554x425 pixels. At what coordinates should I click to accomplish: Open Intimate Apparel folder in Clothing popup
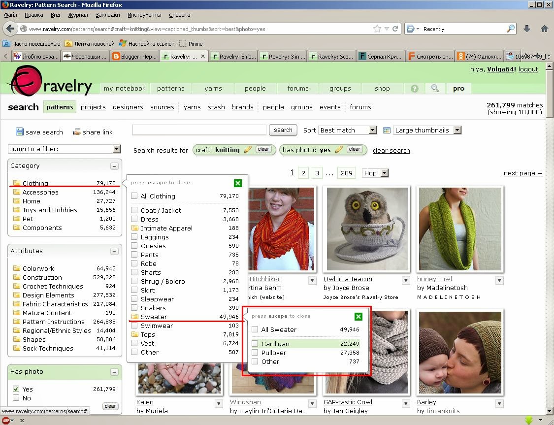(134, 228)
